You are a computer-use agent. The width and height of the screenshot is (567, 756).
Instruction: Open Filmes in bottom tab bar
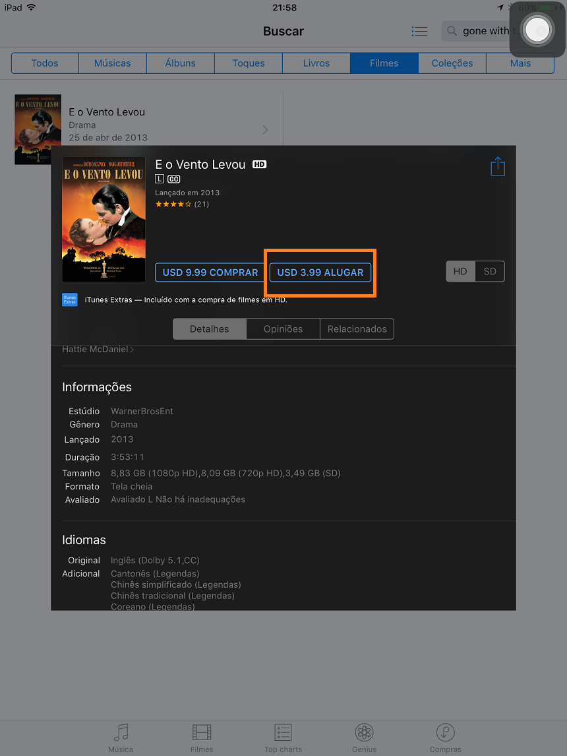[201, 738]
